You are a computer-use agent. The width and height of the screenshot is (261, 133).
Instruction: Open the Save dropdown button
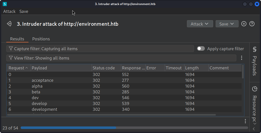click(x=227, y=24)
